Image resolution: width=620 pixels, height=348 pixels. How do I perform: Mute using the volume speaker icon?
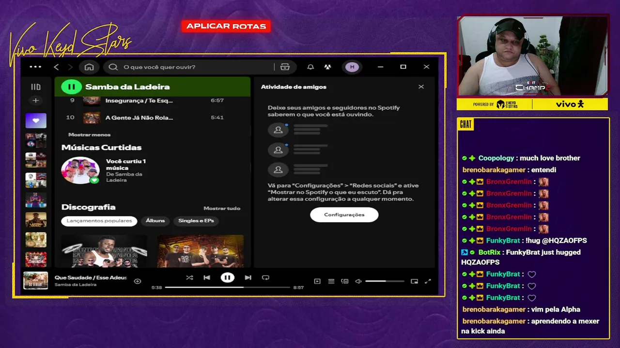358,281
